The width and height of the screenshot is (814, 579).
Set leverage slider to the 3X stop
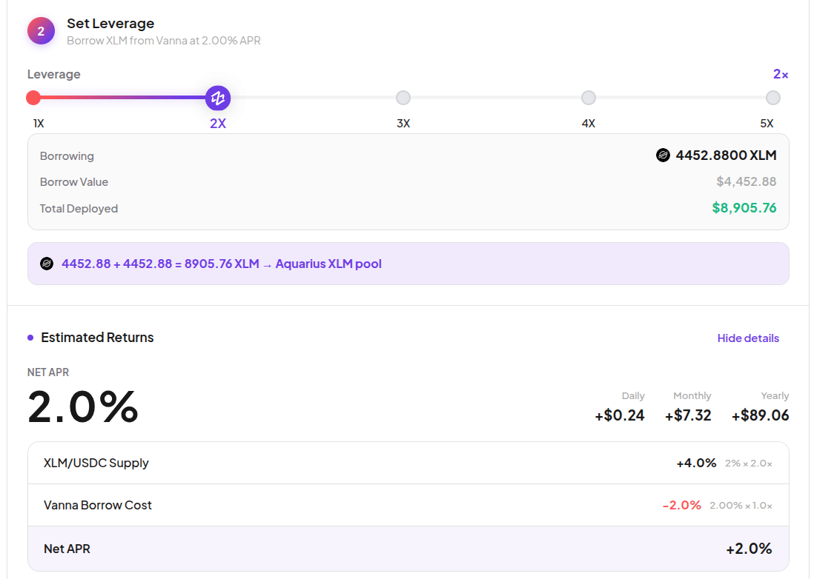click(x=403, y=98)
